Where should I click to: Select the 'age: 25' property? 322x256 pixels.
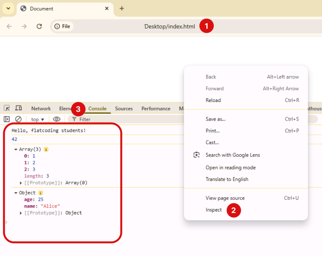point(34,200)
